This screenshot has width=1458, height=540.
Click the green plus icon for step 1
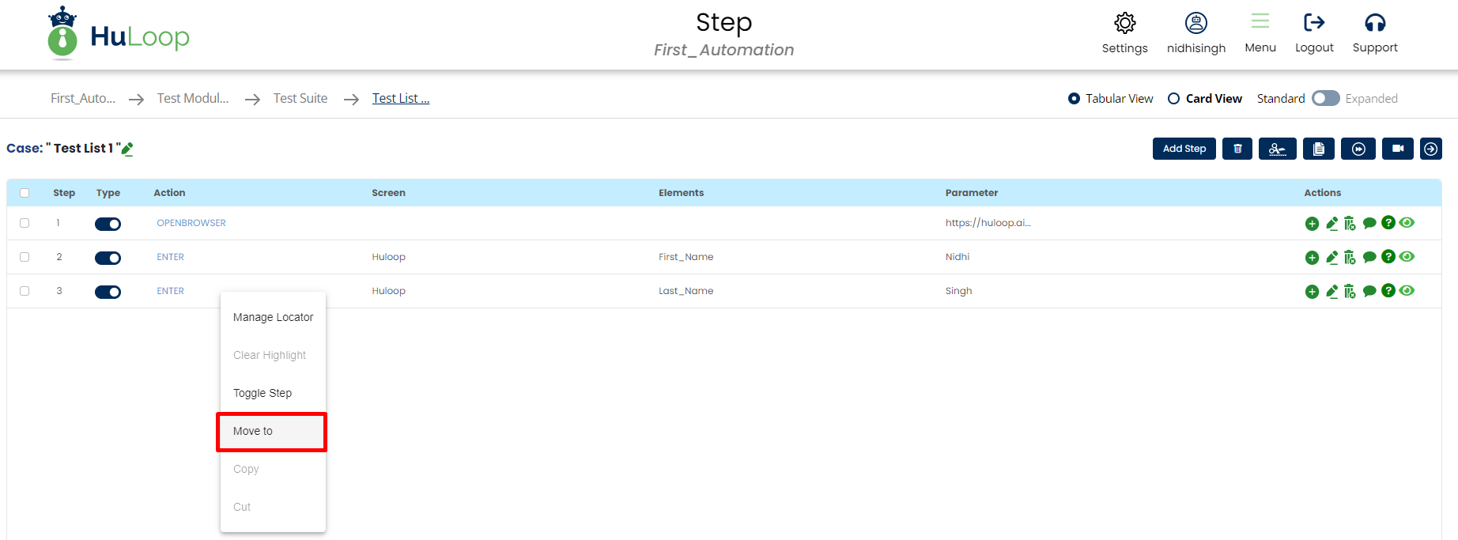click(x=1312, y=224)
